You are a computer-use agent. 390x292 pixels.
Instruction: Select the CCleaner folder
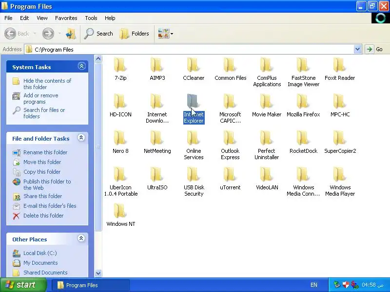point(194,69)
